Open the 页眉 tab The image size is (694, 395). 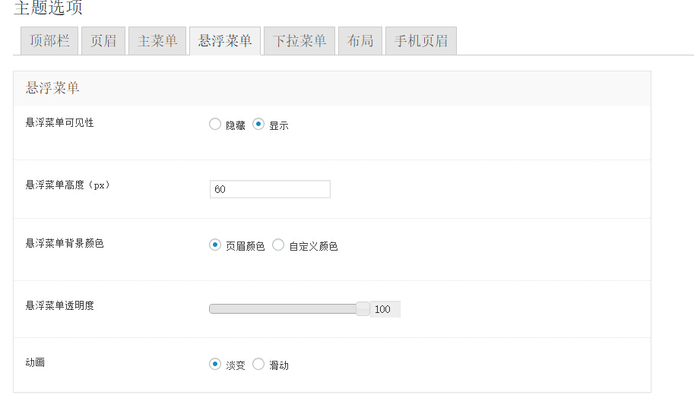tap(103, 41)
